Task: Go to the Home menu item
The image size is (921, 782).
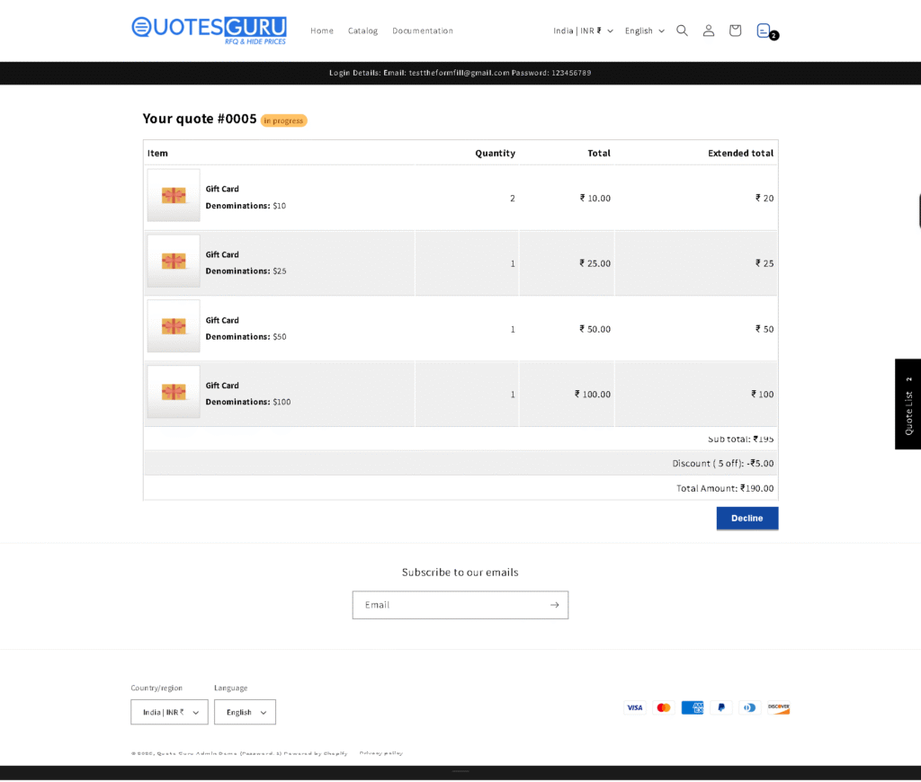Action: (x=322, y=31)
